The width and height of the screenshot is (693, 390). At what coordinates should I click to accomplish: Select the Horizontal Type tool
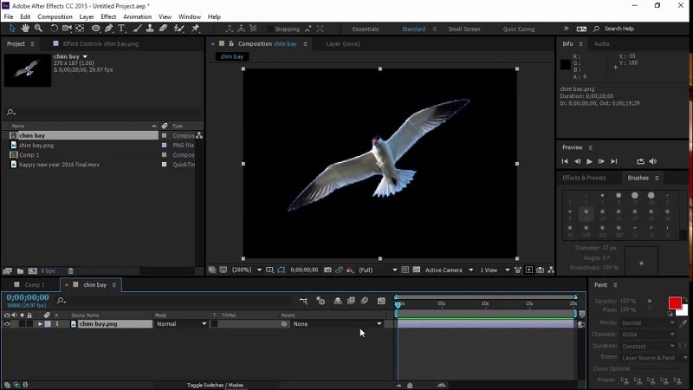click(121, 29)
